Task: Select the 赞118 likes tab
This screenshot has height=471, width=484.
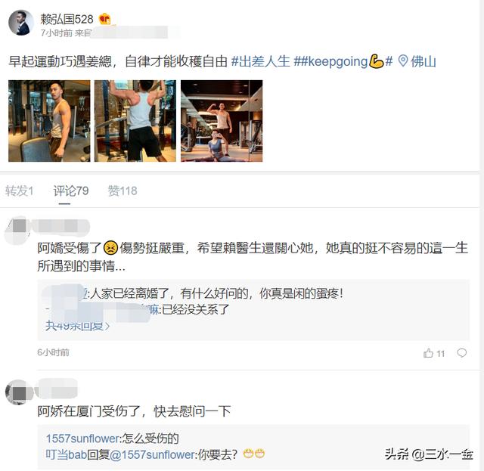Action: point(123,191)
